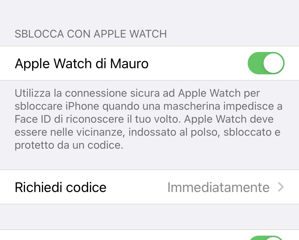Disable the Apple Watch di Mauro switch
299x240 pixels.
[266, 63]
